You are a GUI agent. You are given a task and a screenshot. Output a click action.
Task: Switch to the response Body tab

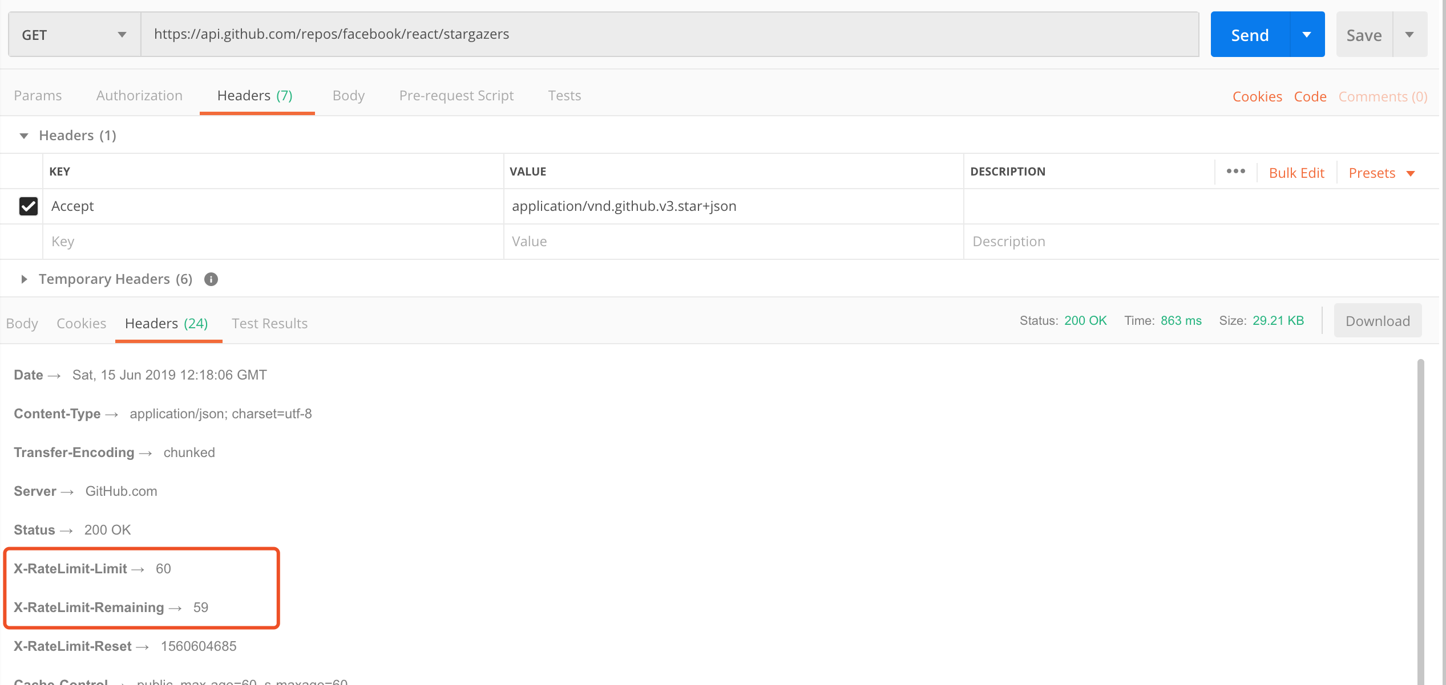point(22,323)
